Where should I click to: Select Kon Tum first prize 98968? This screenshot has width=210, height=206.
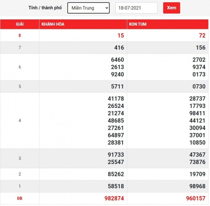(x=197, y=186)
